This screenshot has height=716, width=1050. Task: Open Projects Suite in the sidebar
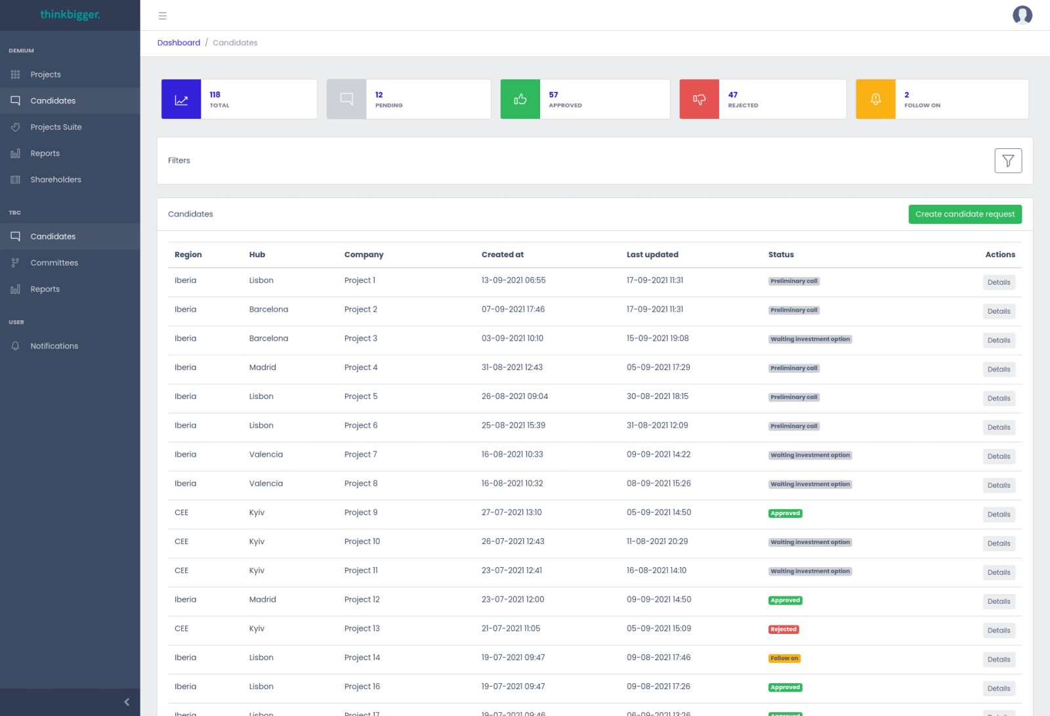point(56,127)
